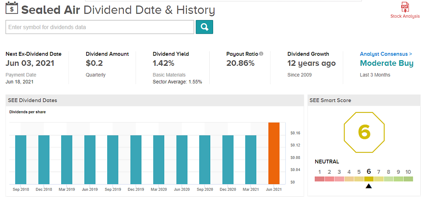Image resolution: width=422 pixels, height=198 pixels.
Task: Click highlighted score swatch number 6
Action: [369, 179]
